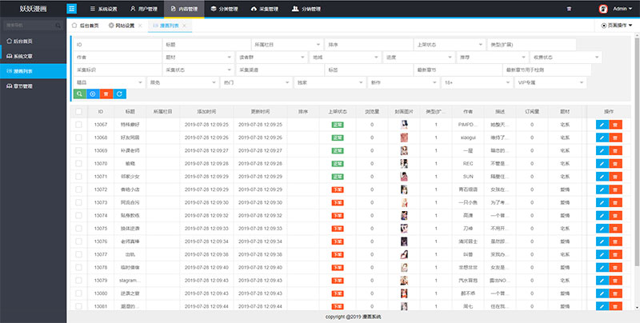
Task: Edit row 13067 with pencil icon
Action: pos(602,125)
